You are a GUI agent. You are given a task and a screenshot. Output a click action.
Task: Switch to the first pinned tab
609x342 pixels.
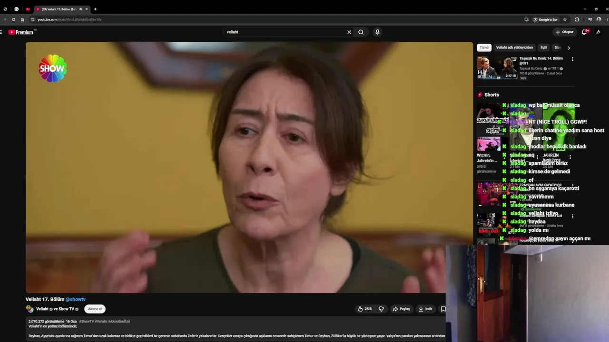pos(5,9)
